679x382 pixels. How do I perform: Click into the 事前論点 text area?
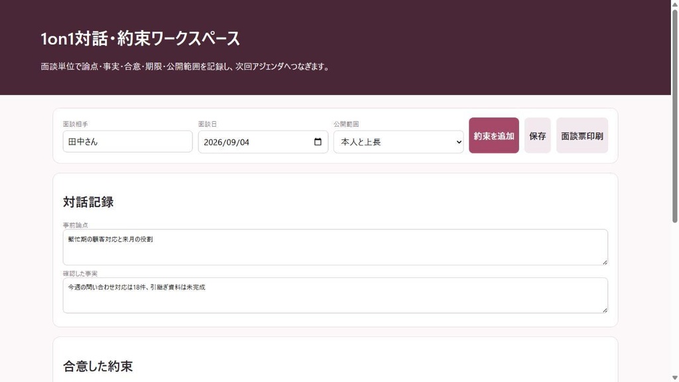(335, 247)
